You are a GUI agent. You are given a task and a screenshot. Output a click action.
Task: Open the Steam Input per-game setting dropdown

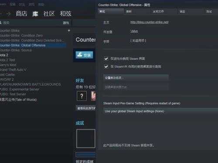pos(160,111)
